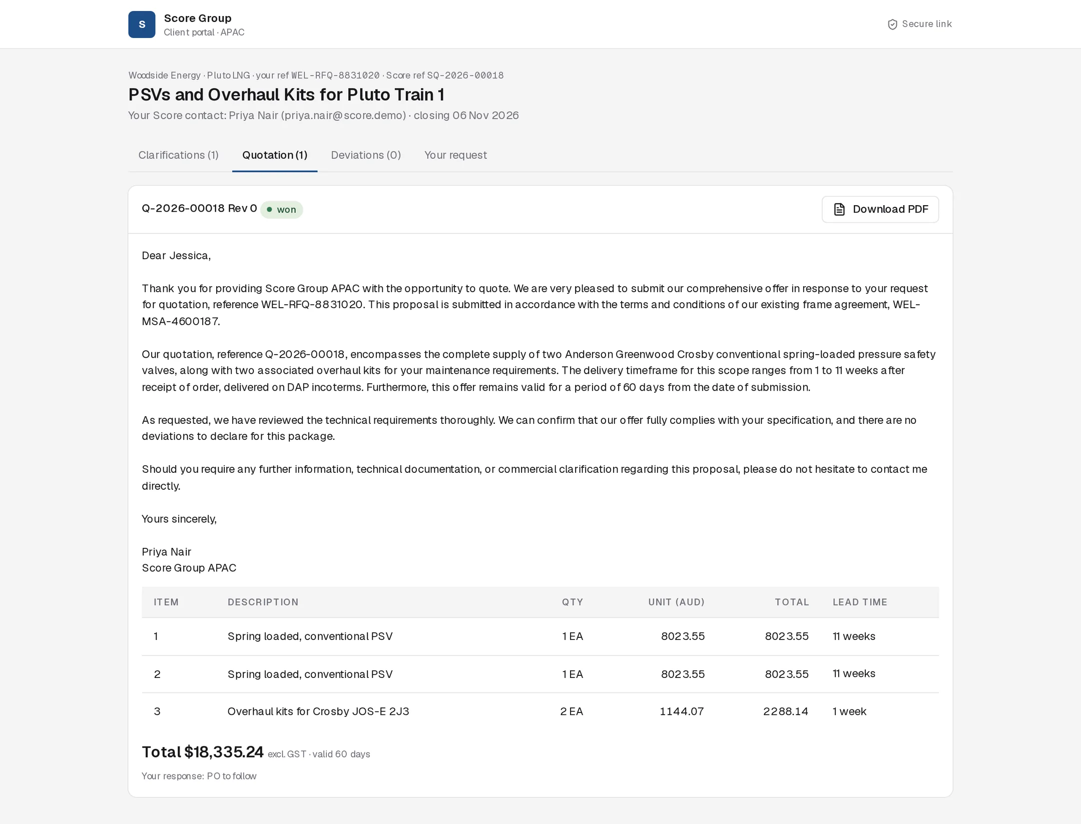Download the quotation PDF

(880, 209)
